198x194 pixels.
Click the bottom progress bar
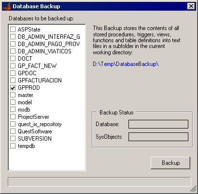coord(99,182)
